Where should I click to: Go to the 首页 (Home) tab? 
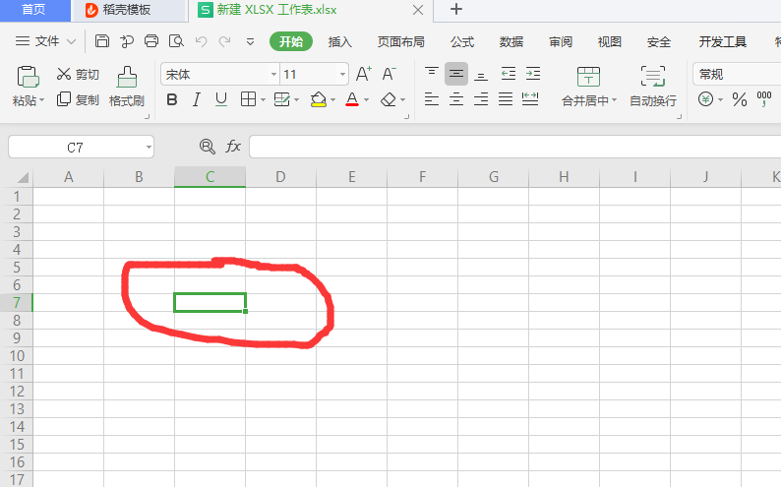(34, 10)
